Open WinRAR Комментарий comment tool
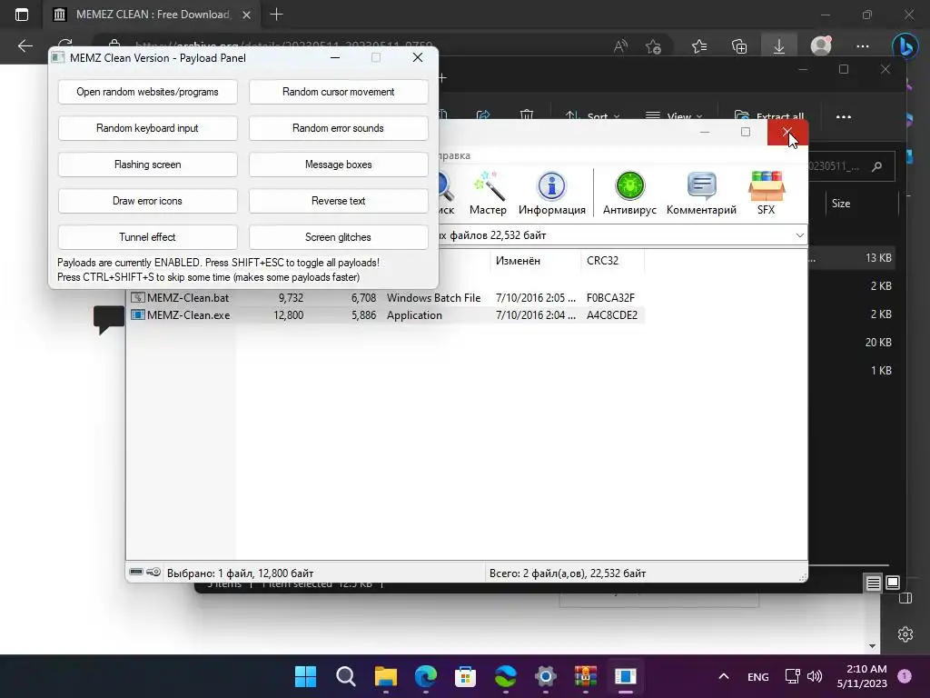 click(x=701, y=194)
